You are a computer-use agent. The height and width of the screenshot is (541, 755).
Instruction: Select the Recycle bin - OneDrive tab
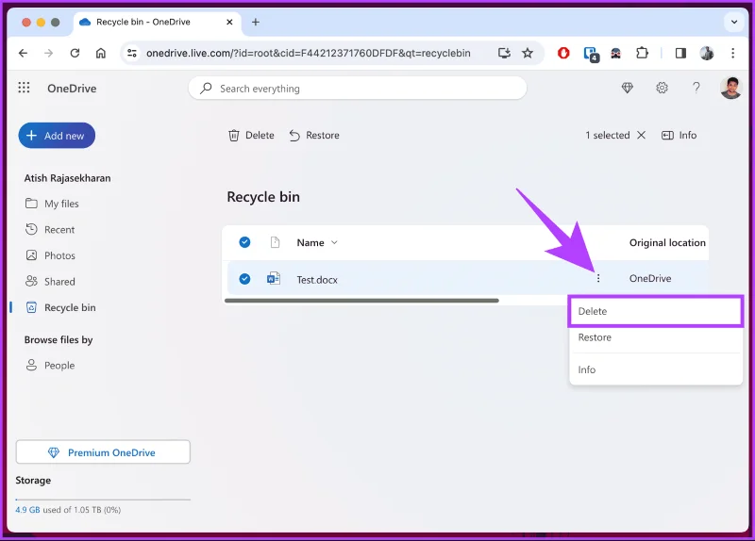(x=157, y=22)
